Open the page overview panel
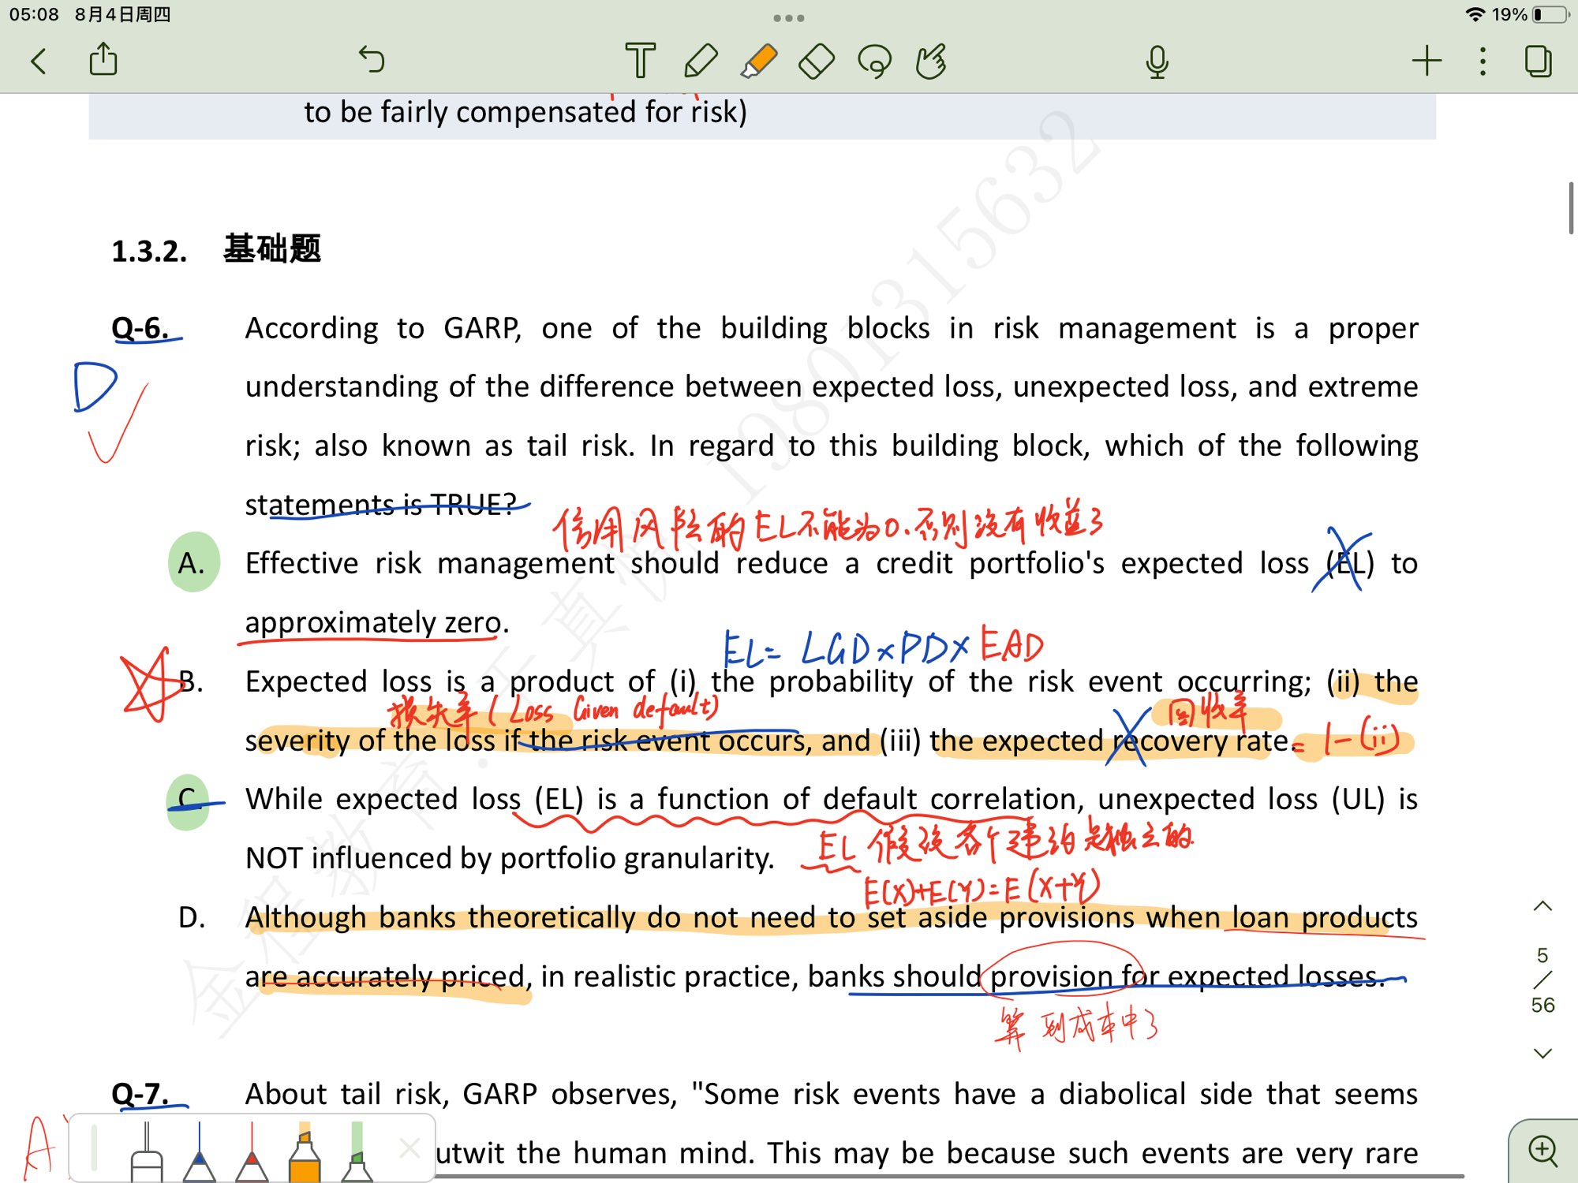The height and width of the screenshot is (1183, 1578). (x=1538, y=61)
